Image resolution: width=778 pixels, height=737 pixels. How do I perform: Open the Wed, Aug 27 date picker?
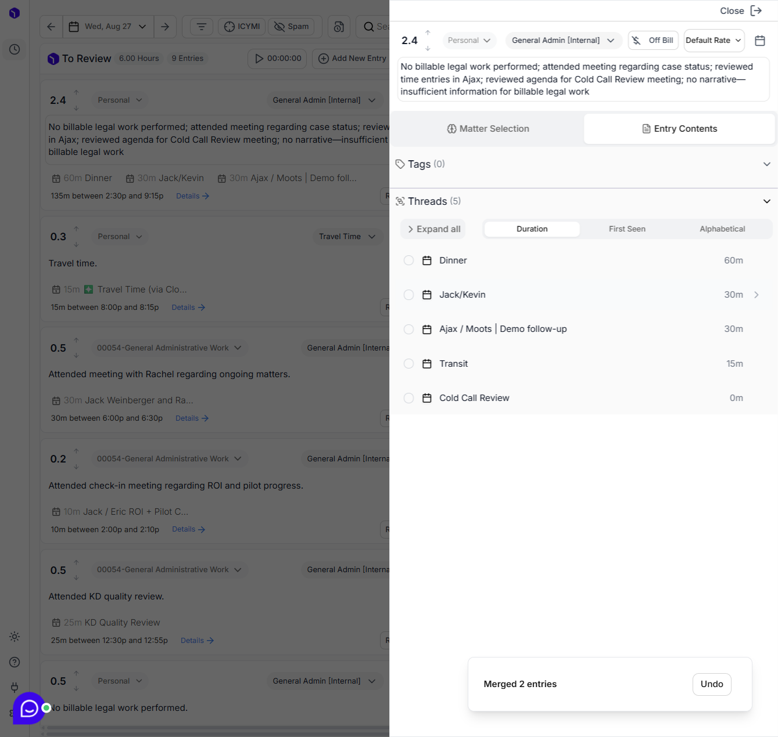(108, 27)
